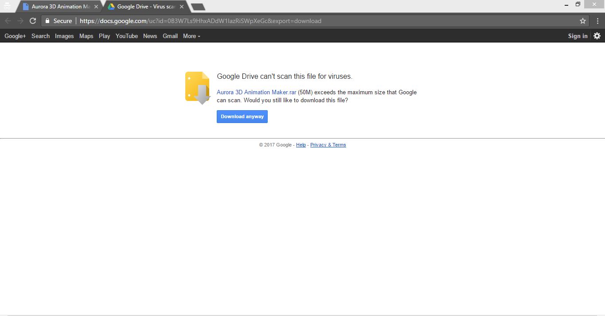
Task: Reload the page with the refresh icon
Action: pos(32,21)
